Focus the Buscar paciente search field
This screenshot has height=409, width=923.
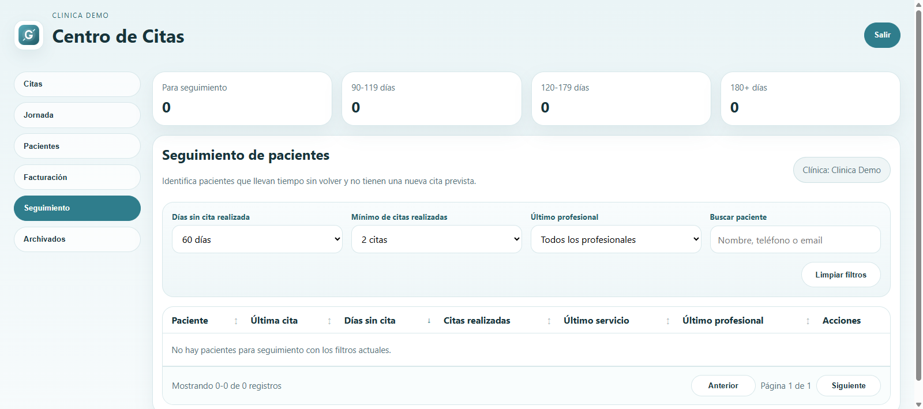[796, 239]
